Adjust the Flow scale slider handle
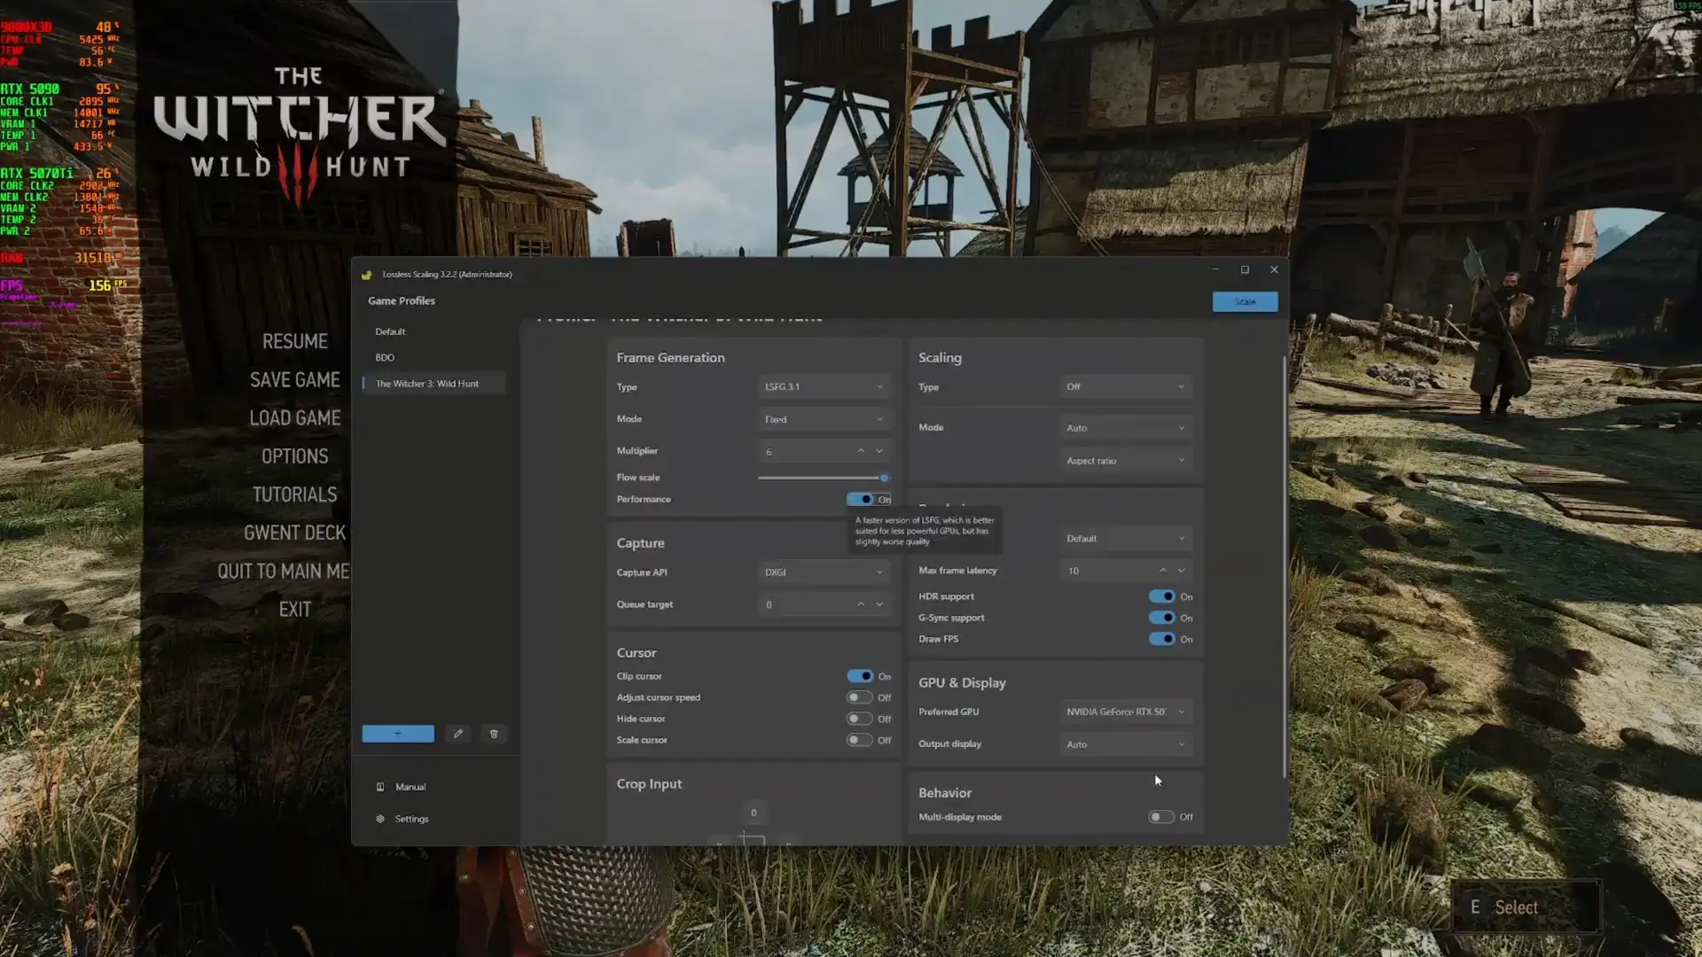Image resolution: width=1702 pixels, height=957 pixels. point(884,478)
